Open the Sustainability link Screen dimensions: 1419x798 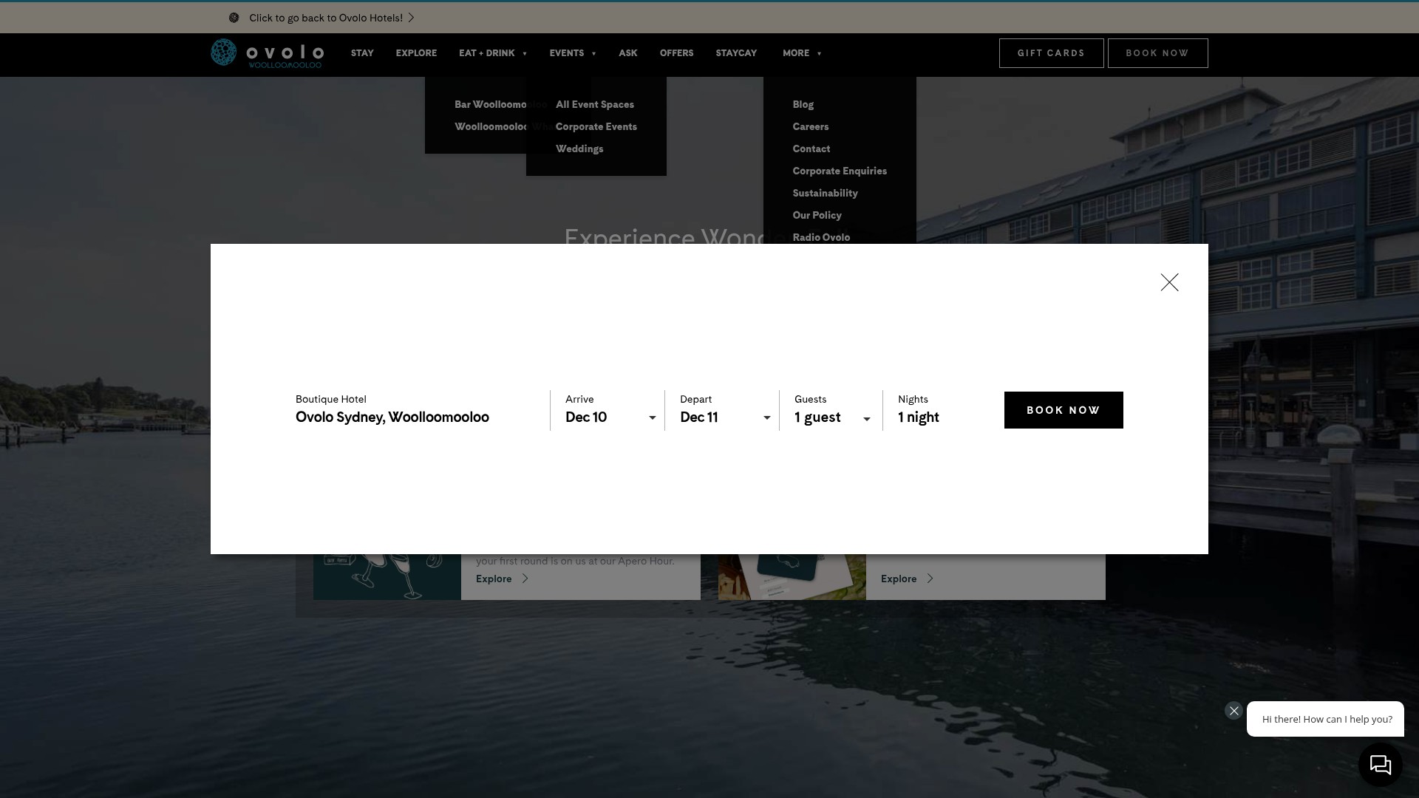coord(826,194)
